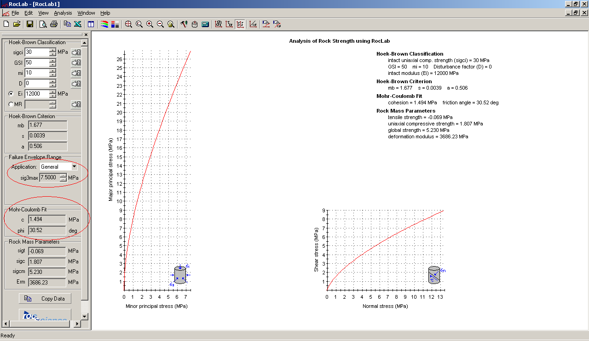Viewport: 589px width, 341px height.
Task: Open Print Preview from the toolbar
Action: (43, 24)
